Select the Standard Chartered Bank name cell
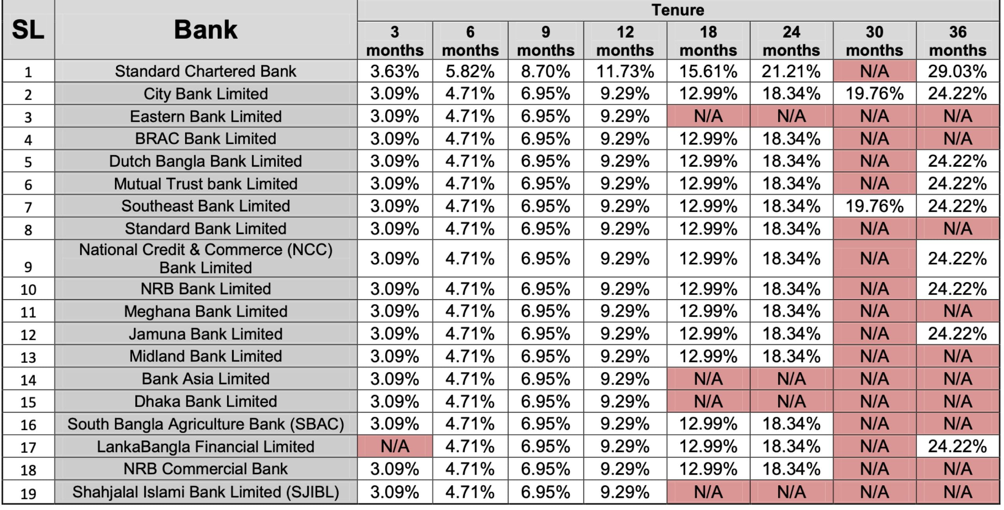Screen dimensions: 1004x510 click(206, 71)
